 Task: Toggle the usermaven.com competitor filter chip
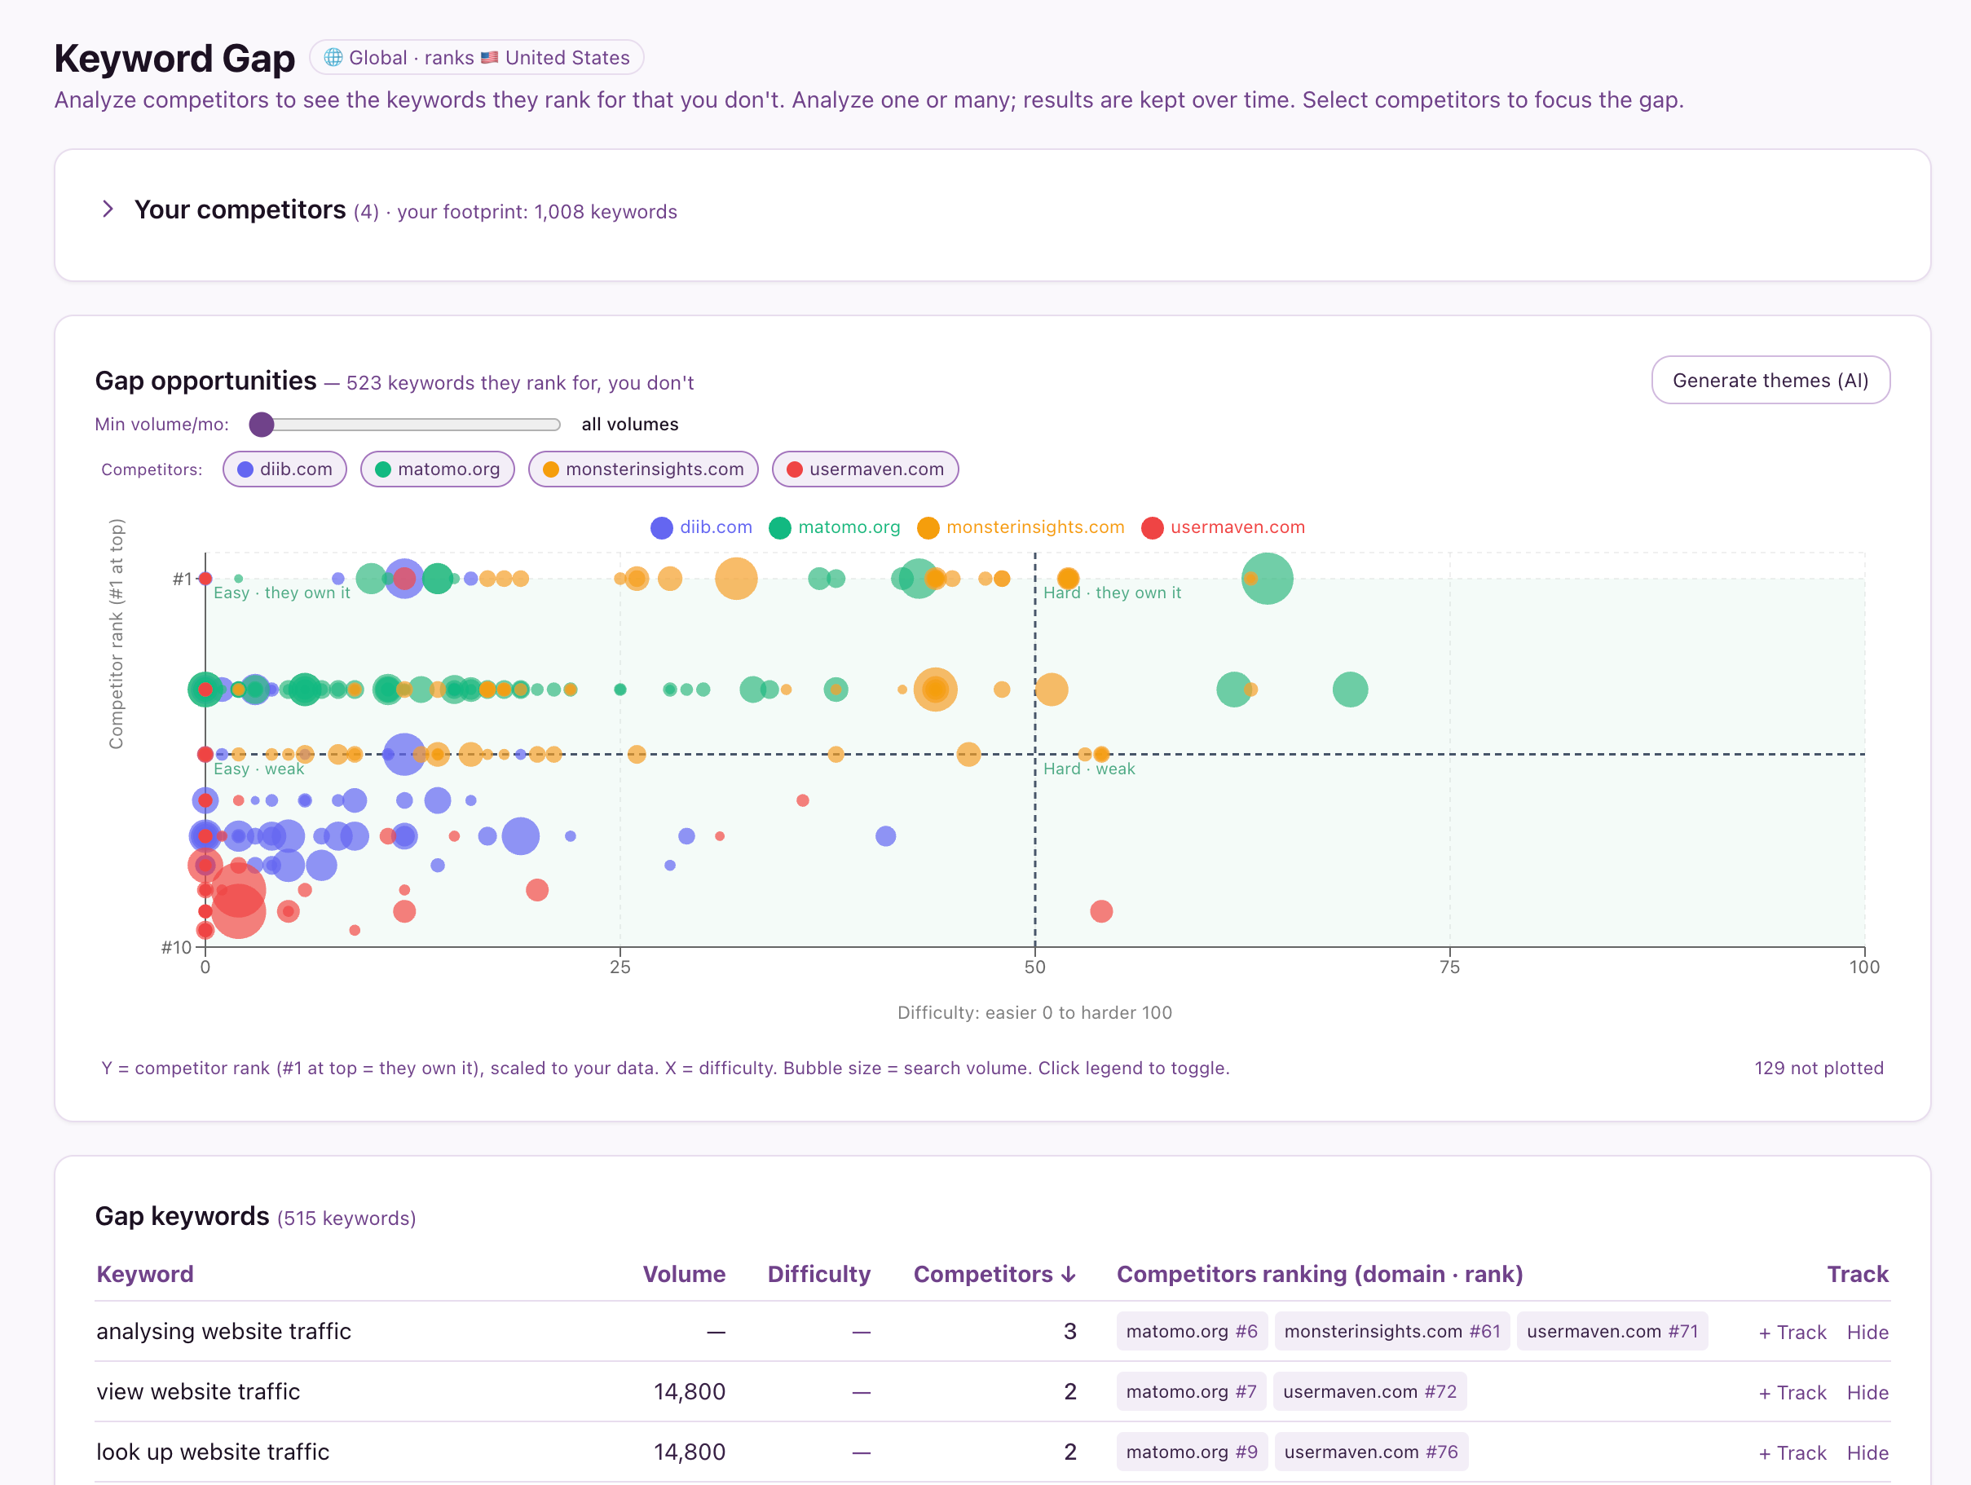(x=865, y=469)
